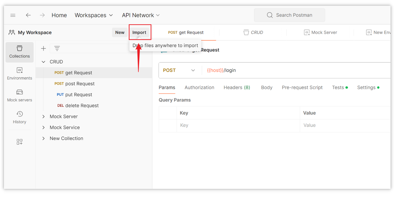Image resolution: width=395 pixels, height=197 pixels.
Task: Click the New button
Action: [120, 32]
